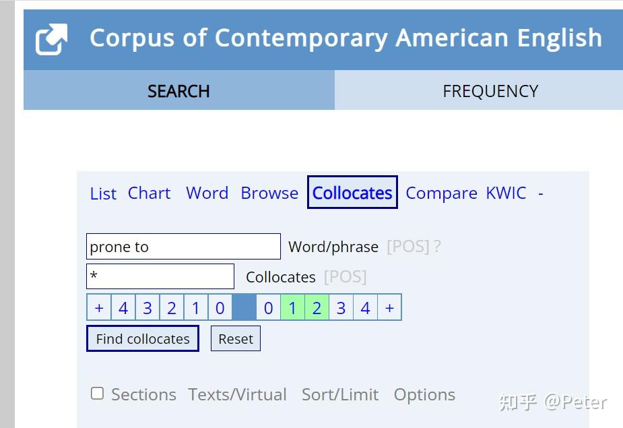Switch to the SEARCH tab
The width and height of the screenshot is (623, 428).
point(178,91)
